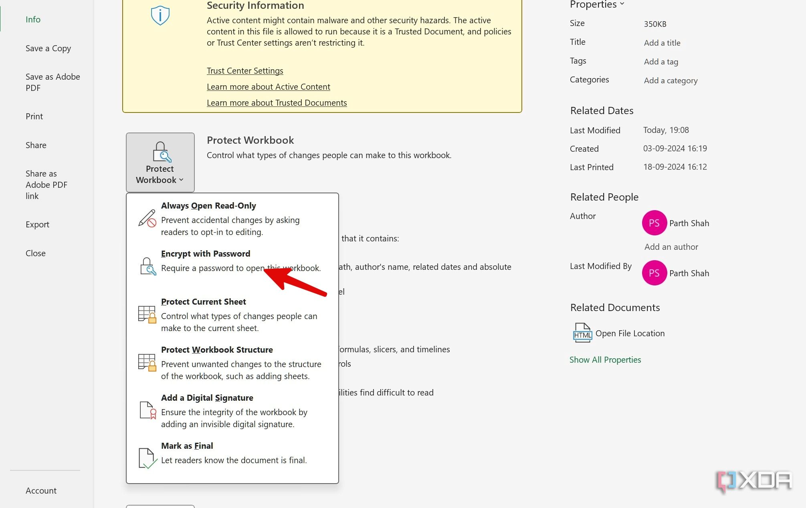Click the Add a Digital Signature icon
This screenshot has height=508, width=806.
coord(147,410)
